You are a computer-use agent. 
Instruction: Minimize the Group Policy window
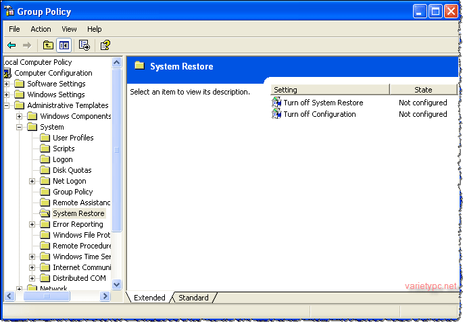[x=420, y=11]
